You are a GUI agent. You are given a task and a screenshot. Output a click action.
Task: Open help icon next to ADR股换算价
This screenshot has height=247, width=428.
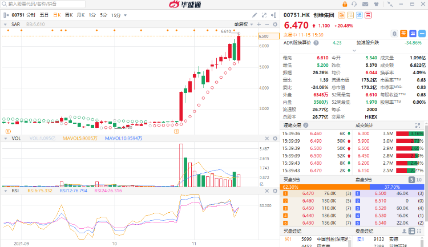(x=316, y=43)
